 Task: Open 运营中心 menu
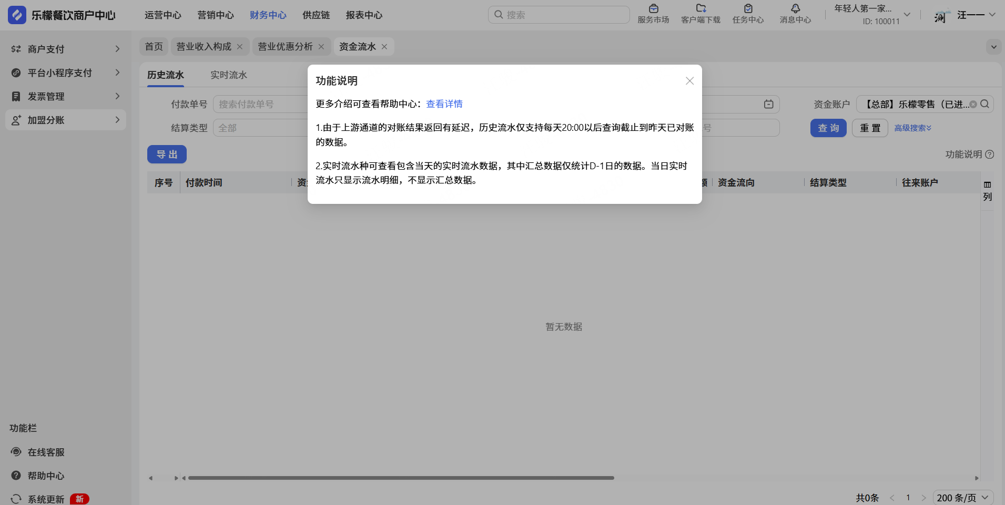(x=163, y=15)
